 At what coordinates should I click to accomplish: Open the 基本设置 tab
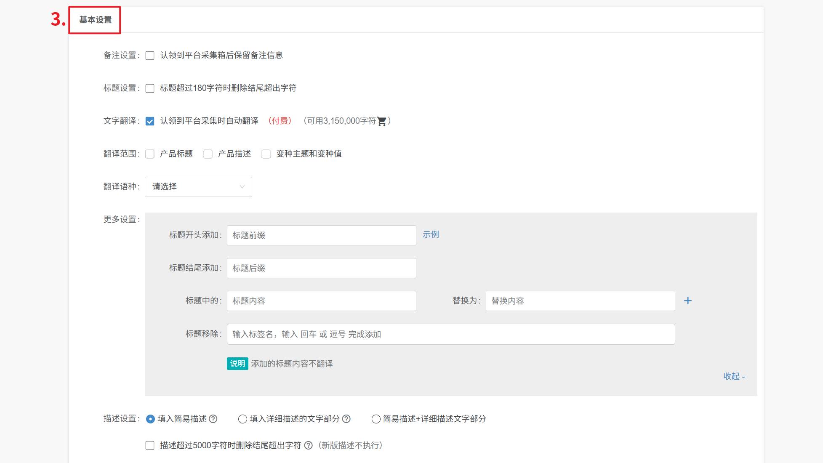coord(96,20)
